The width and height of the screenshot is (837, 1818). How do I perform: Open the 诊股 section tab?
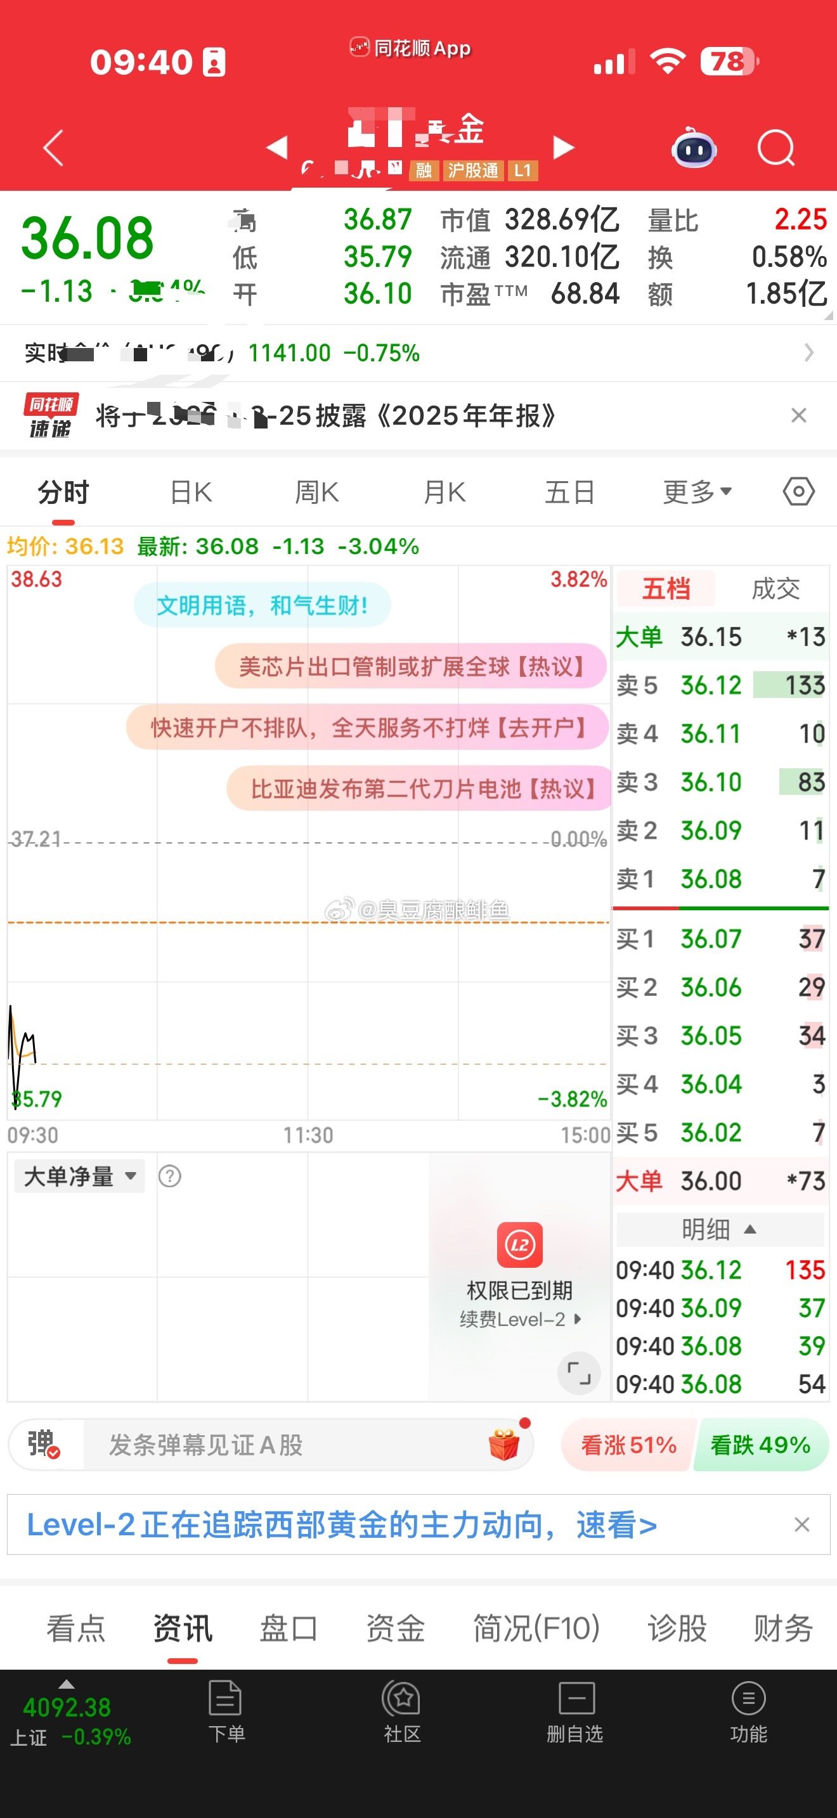click(x=677, y=1628)
